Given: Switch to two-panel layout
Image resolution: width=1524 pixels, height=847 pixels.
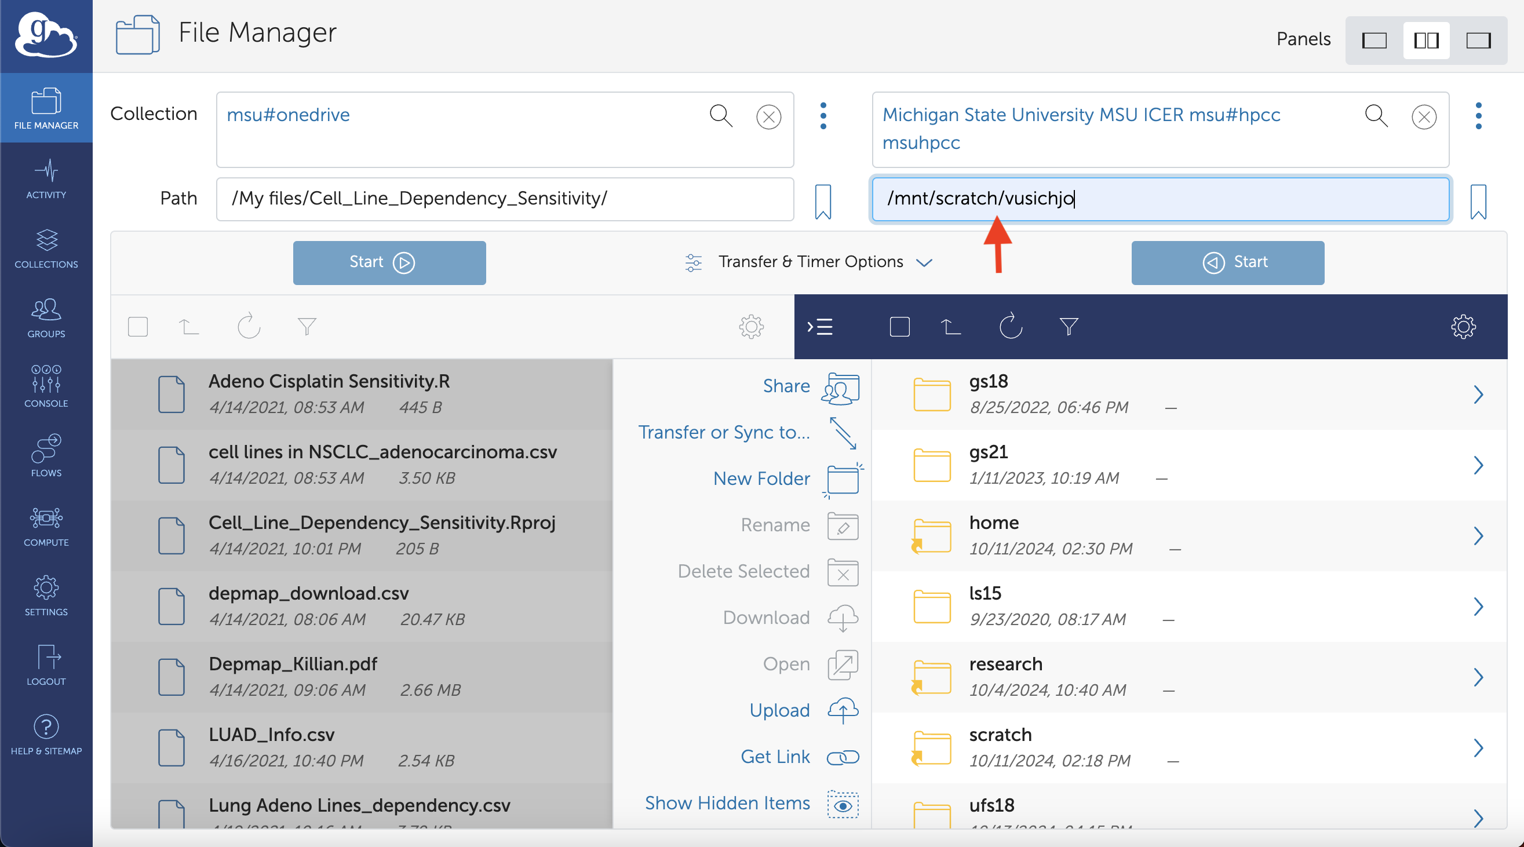Looking at the screenshot, I should pos(1426,40).
